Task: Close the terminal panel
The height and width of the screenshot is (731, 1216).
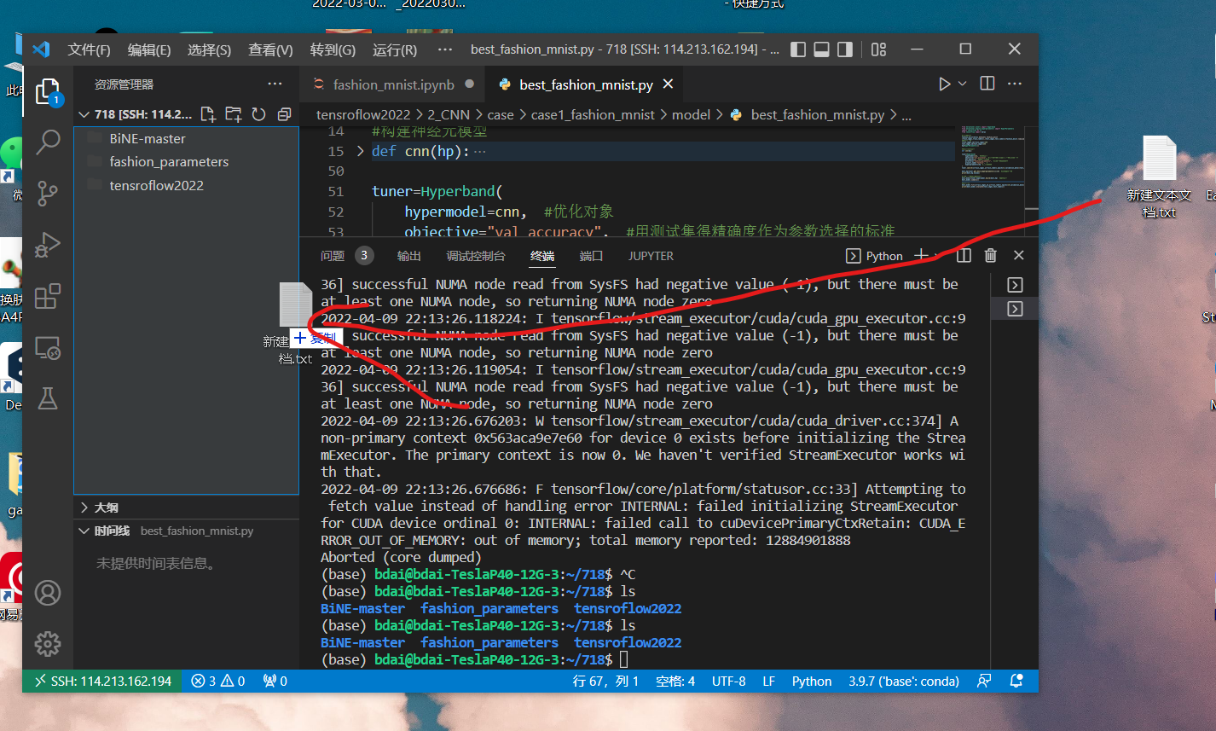Action: 1018,255
